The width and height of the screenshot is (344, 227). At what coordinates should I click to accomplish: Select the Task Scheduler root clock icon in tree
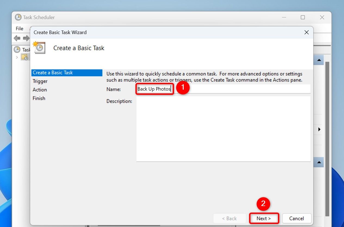17,50
